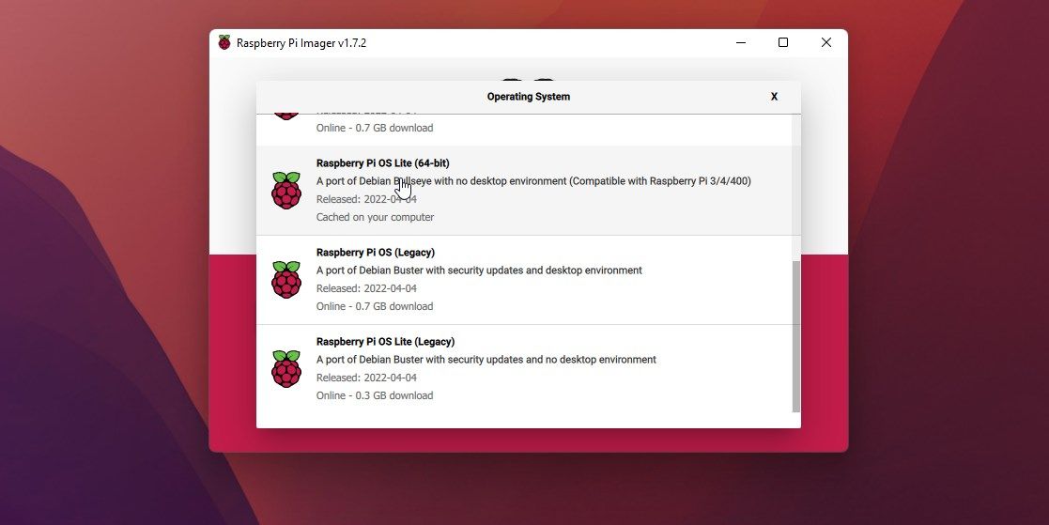Choose Raspberry Pi OS (Legacy) title

click(x=376, y=252)
